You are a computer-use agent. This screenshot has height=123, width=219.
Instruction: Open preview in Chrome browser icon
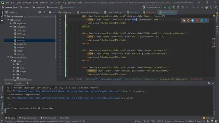click(x=184, y=20)
